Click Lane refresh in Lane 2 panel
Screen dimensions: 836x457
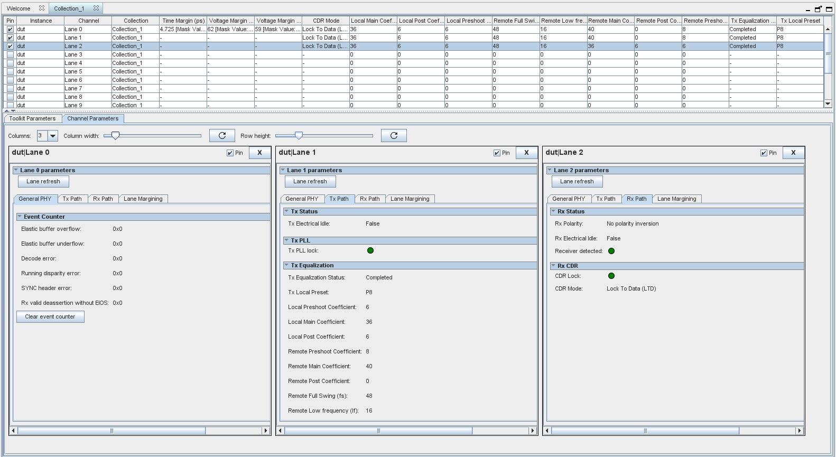577,181
